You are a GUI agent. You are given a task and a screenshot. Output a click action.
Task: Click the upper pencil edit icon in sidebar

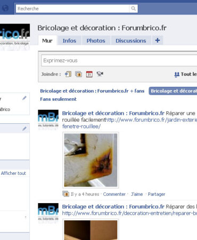[x=24, y=98]
